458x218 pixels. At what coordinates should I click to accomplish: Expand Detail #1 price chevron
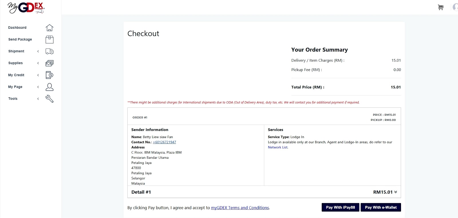tap(396, 192)
